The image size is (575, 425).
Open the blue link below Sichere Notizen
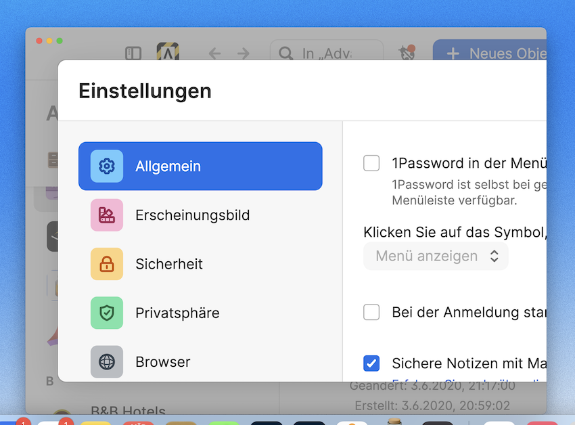[x=467, y=380]
